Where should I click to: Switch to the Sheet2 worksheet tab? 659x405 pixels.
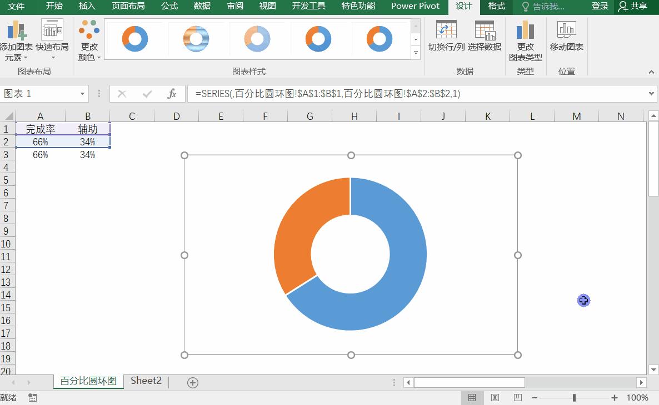146,381
